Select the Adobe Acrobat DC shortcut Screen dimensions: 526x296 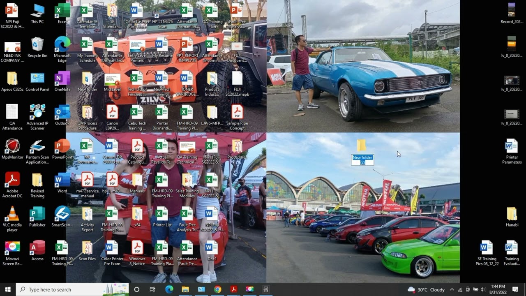[x=12, y=185]
